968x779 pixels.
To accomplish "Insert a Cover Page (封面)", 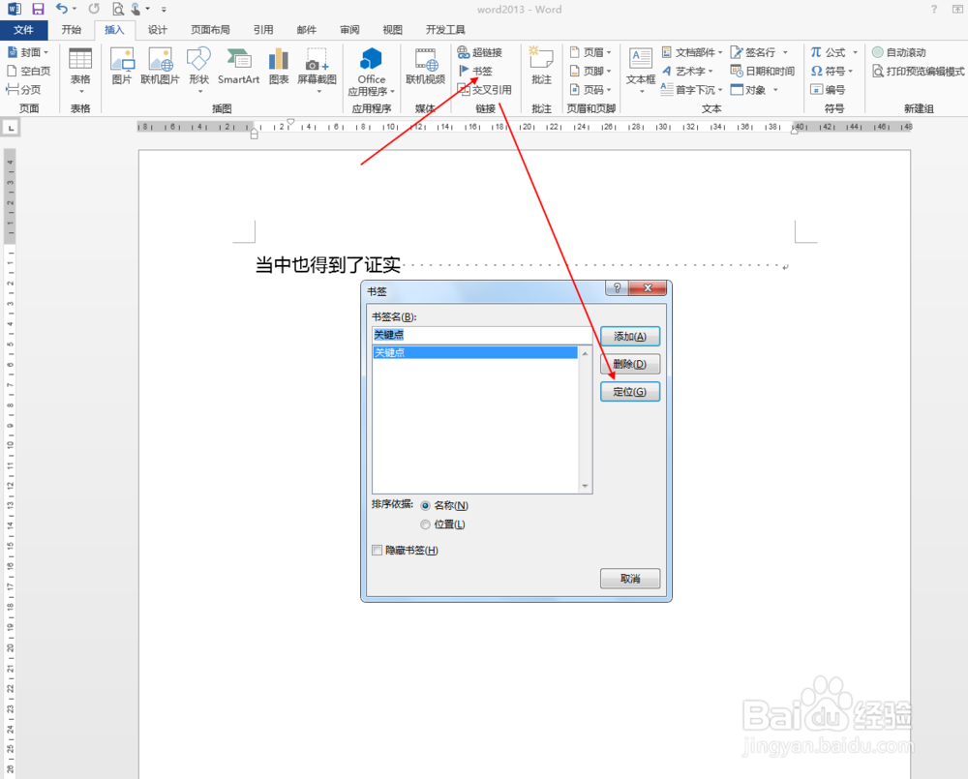I will [x=28, y=52].
